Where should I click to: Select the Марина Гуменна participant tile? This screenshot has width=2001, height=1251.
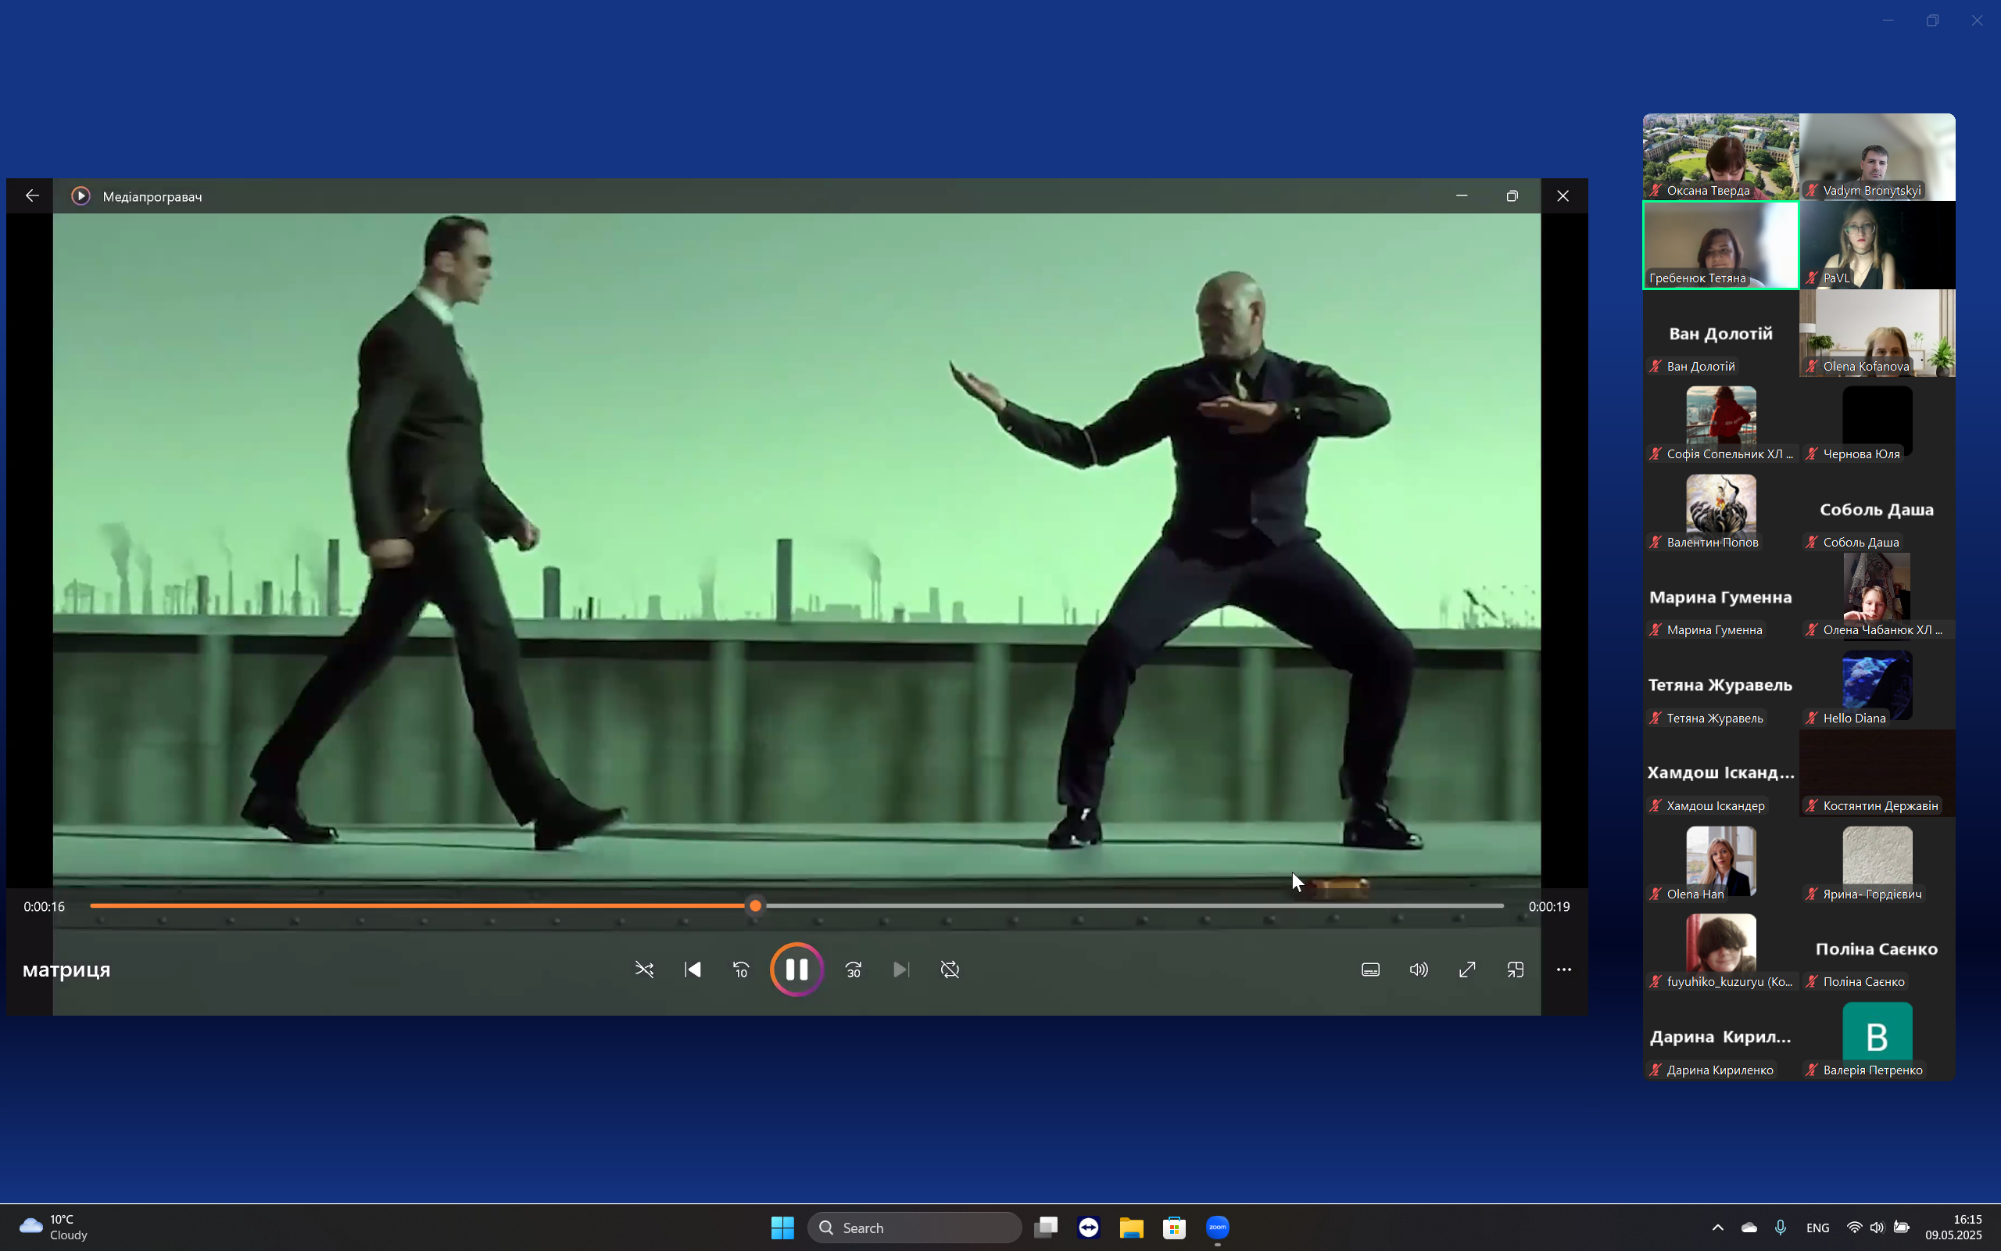(x=1720, y=597)
